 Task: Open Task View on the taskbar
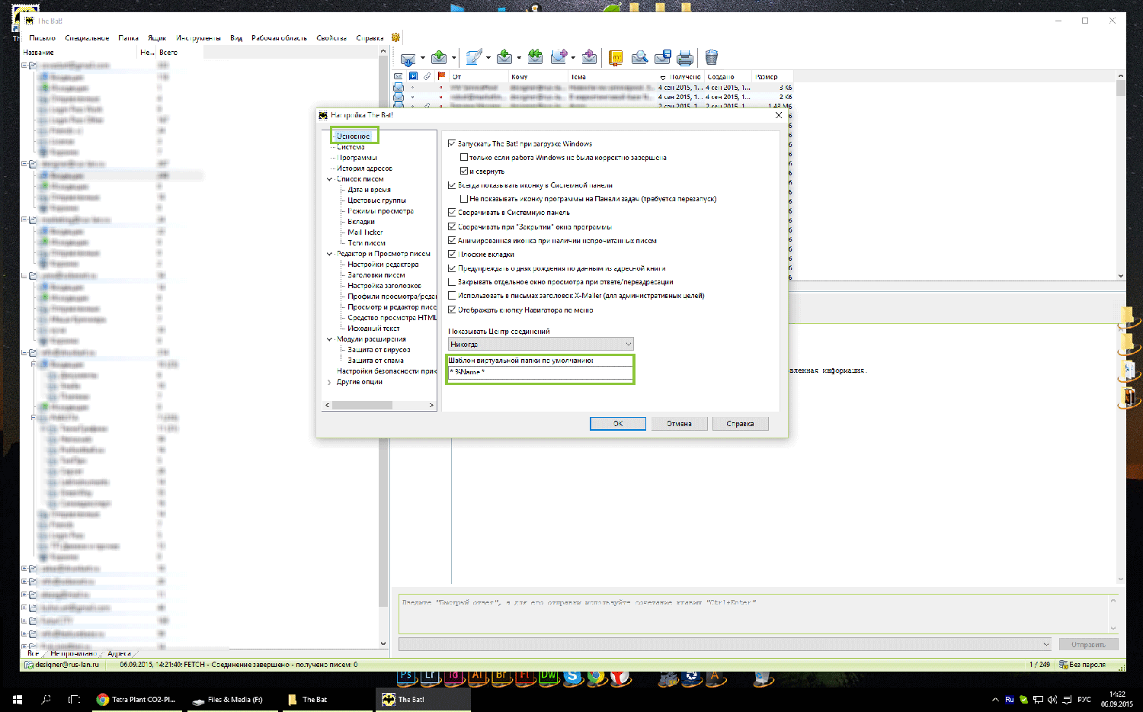[x=74, y=699]
